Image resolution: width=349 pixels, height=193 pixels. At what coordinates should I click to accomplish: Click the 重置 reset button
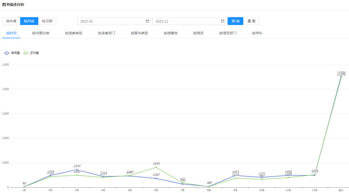(x=251, y=21)
